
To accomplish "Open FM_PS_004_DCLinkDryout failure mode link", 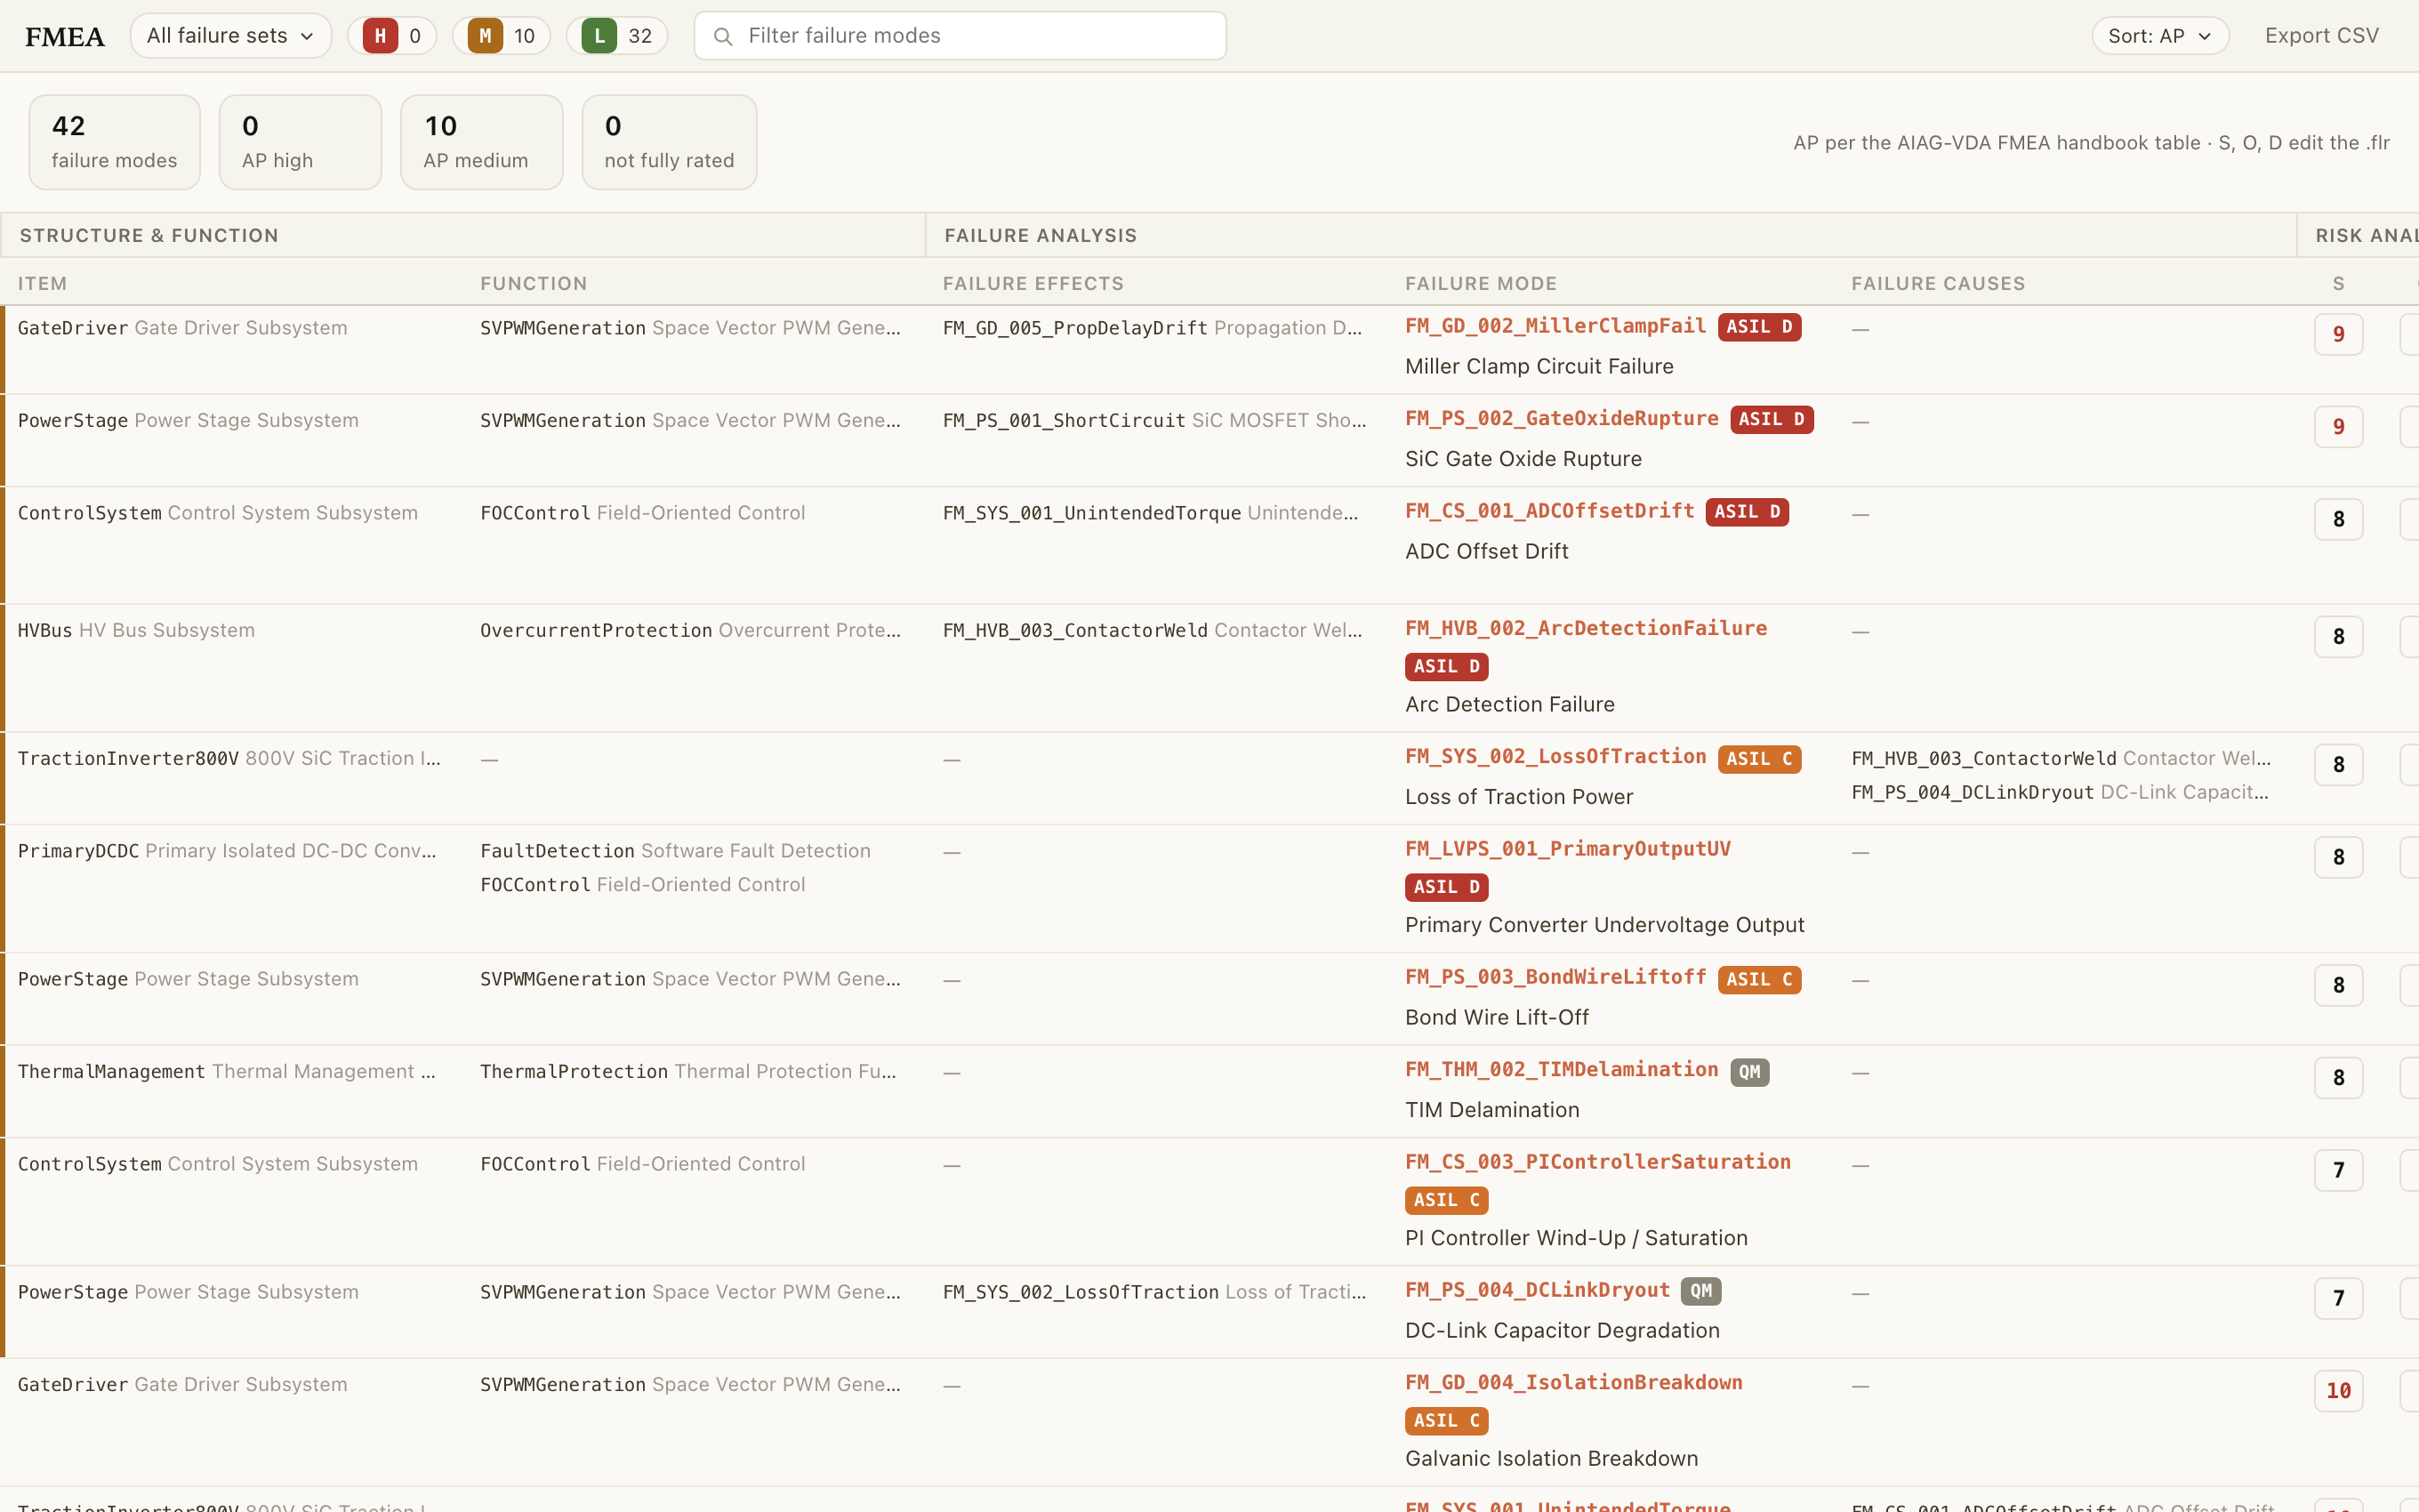I will click(x=1538, y=1290).
